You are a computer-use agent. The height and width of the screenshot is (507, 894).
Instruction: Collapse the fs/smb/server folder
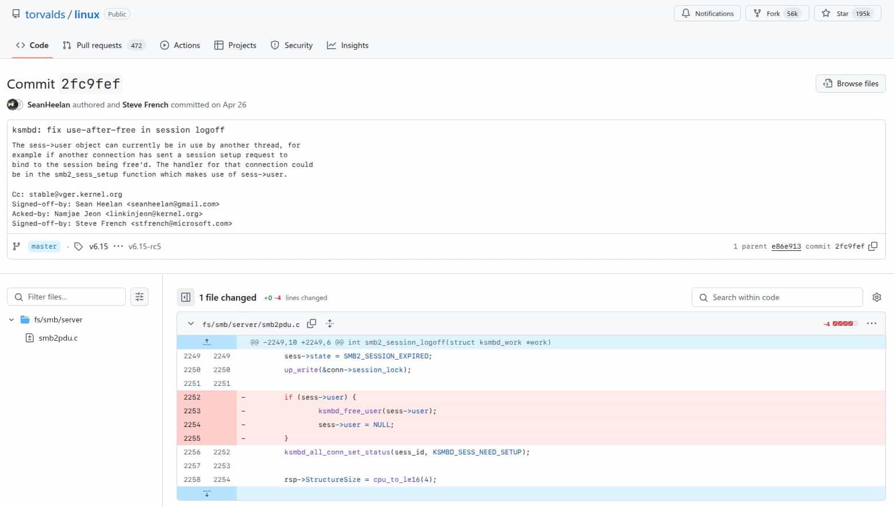click(x=11, y=320)
